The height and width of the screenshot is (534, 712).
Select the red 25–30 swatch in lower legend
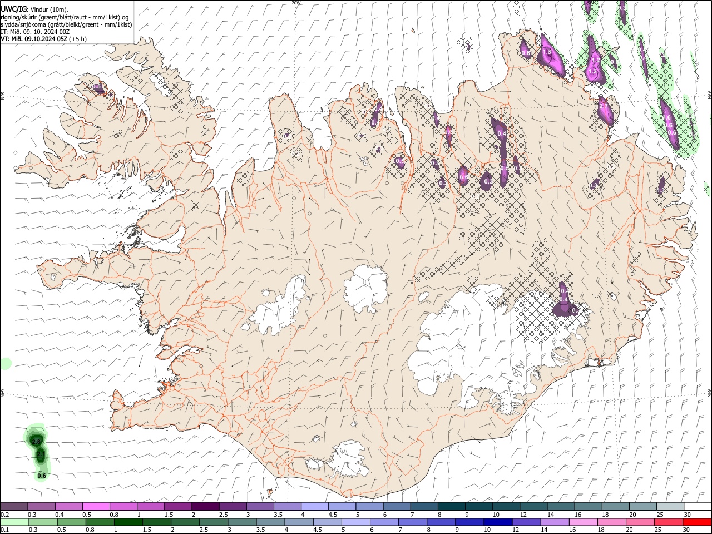(x=670, y=522)
